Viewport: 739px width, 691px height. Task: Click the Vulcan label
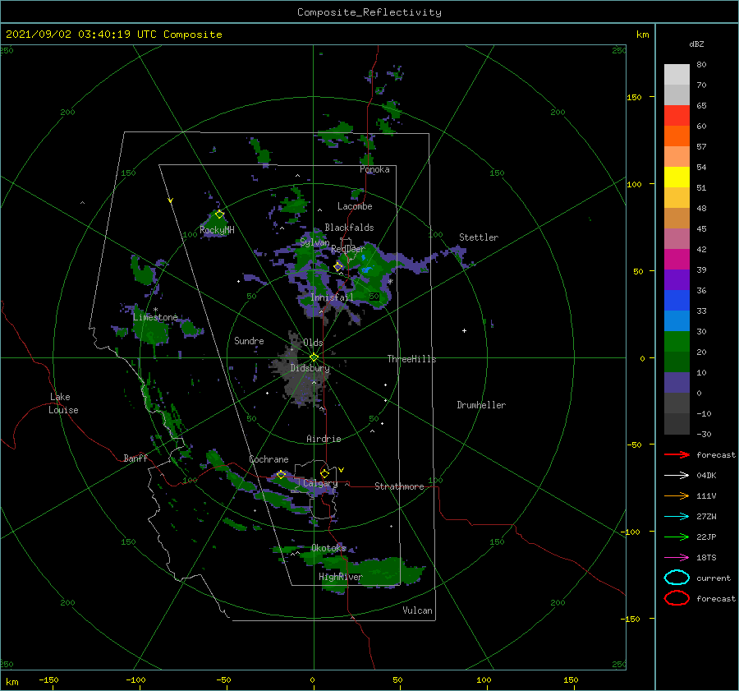coord(417,610)
